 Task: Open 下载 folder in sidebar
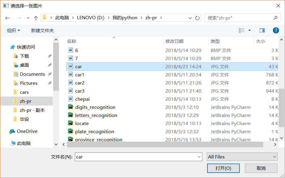24,56
